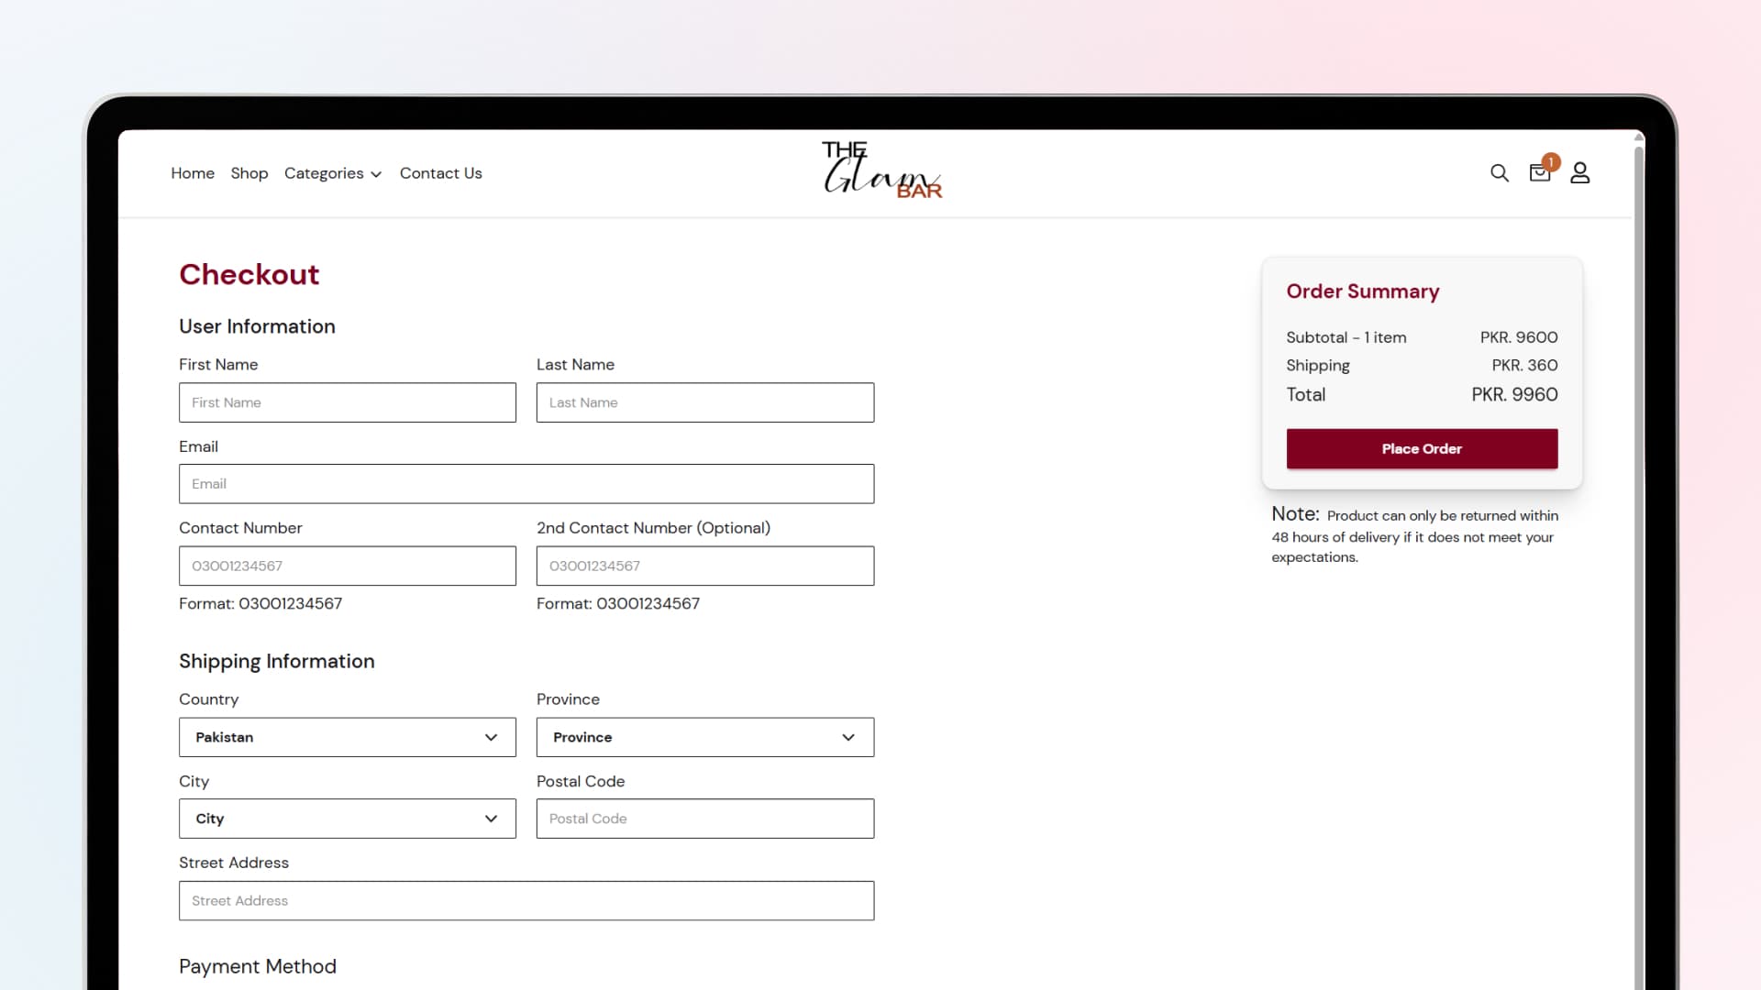1761x990 pixels.
Task: Focus the Contact Number field
Action: pyautogui.click(x=347, y=566)
